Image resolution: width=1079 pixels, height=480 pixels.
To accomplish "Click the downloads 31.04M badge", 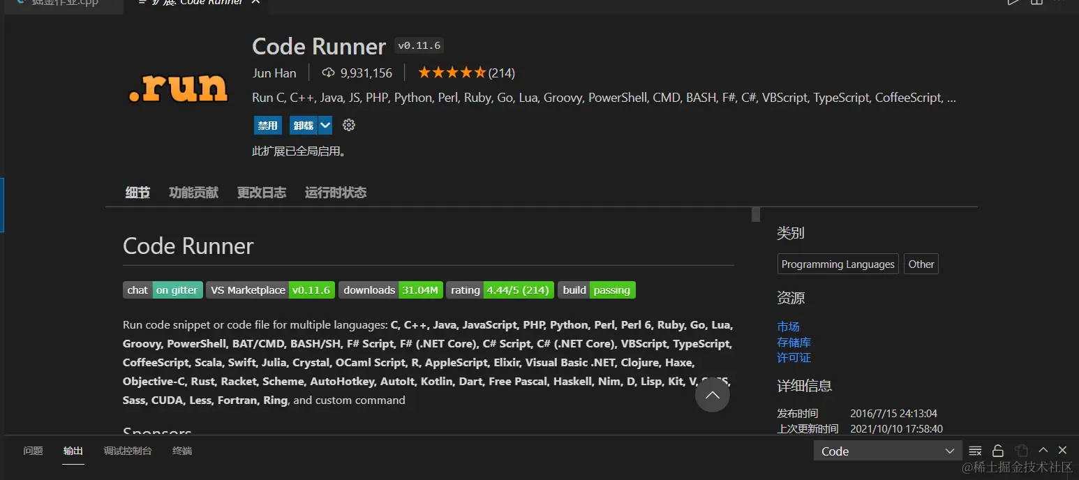I will 391,290.
